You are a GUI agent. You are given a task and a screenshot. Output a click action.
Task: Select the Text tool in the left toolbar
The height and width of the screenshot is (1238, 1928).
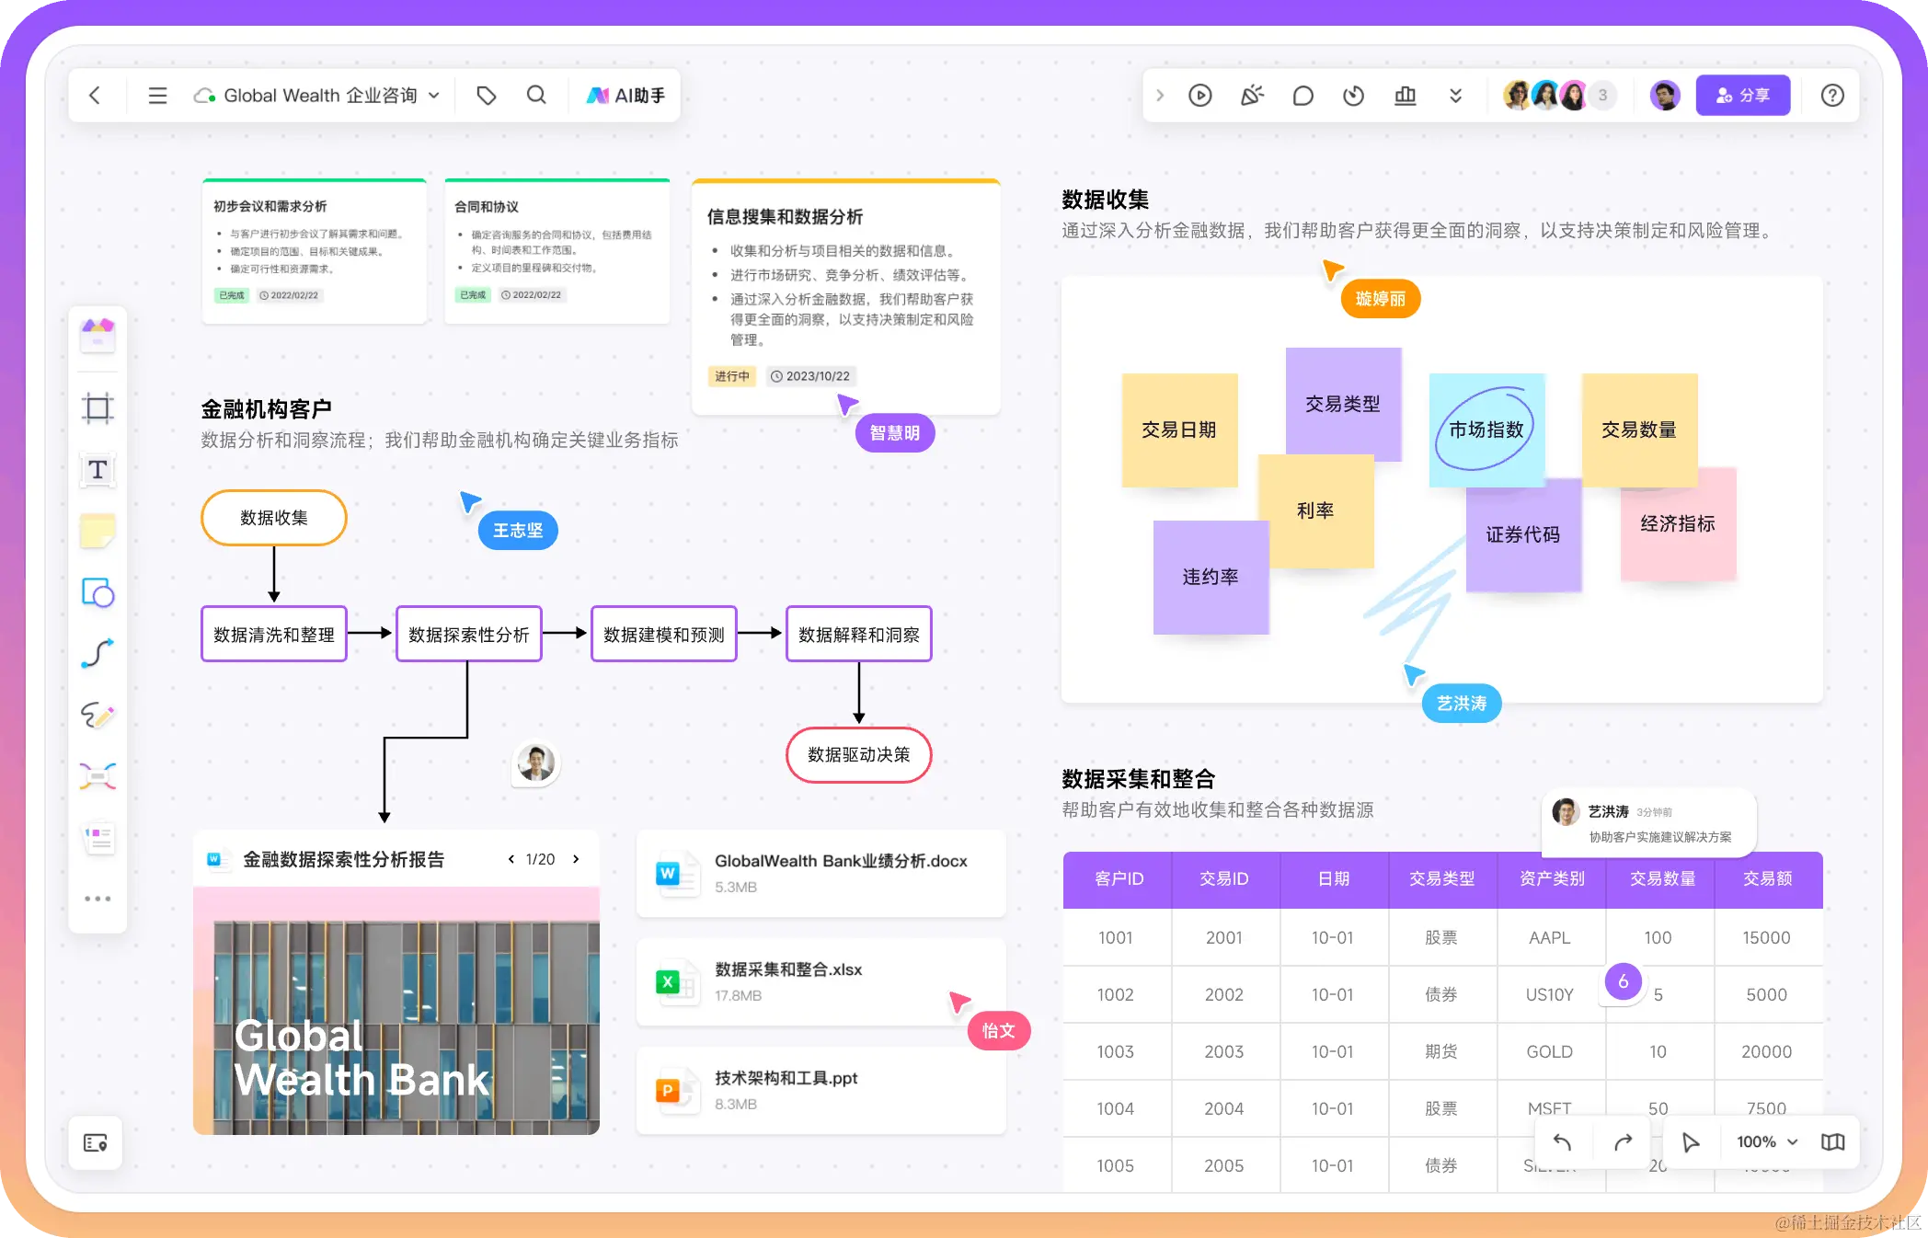pyautogui.click(x=97, y=470)
